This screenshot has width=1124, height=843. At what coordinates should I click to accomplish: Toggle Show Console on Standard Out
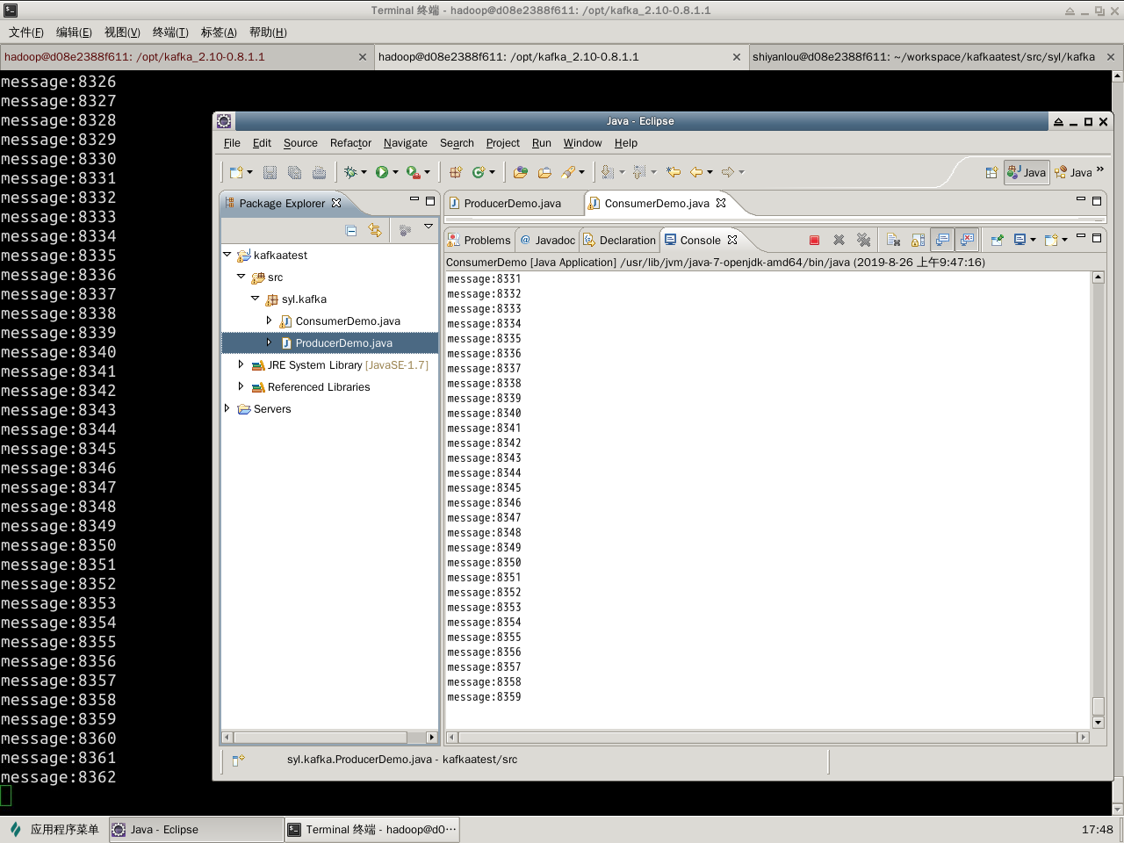click(x=942, y=240)
